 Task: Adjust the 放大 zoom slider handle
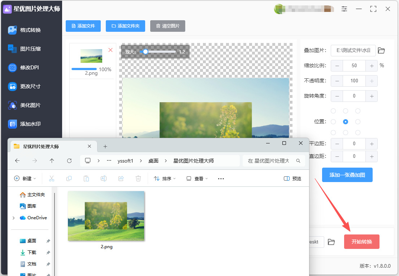click(145, 52)
